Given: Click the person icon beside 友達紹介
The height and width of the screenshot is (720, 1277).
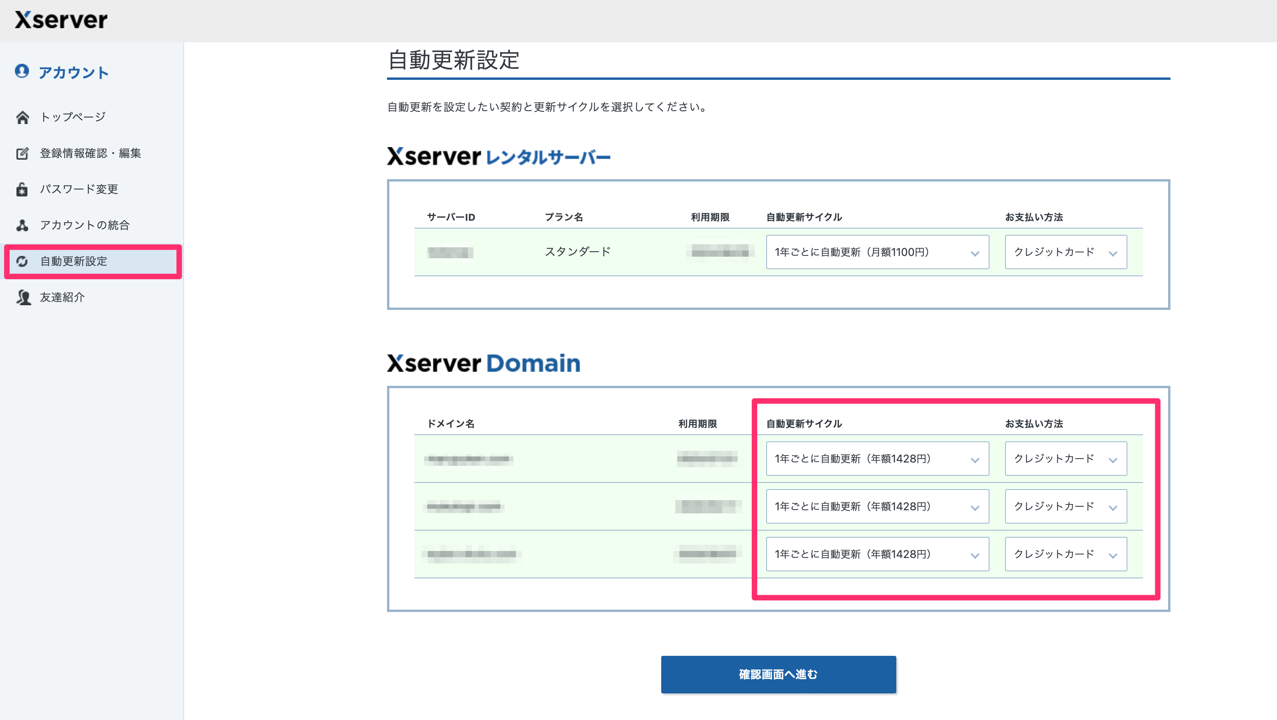Looking at the screenshot, I should click(x=23, y=297).
